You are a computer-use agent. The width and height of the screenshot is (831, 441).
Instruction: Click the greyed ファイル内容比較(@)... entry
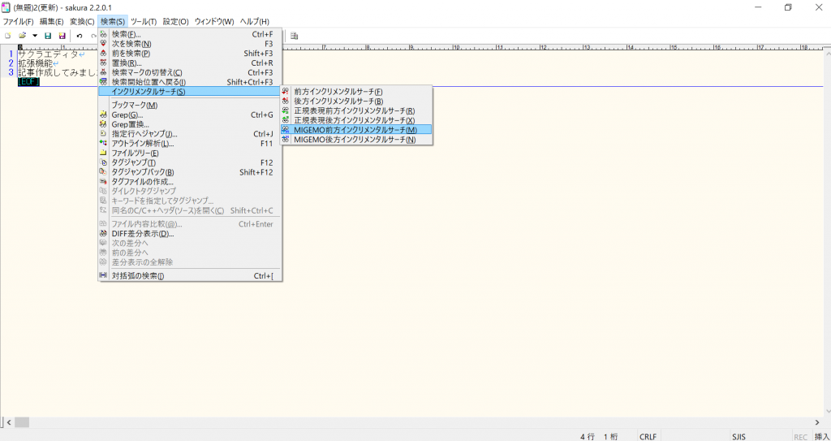tap(190, 224)
